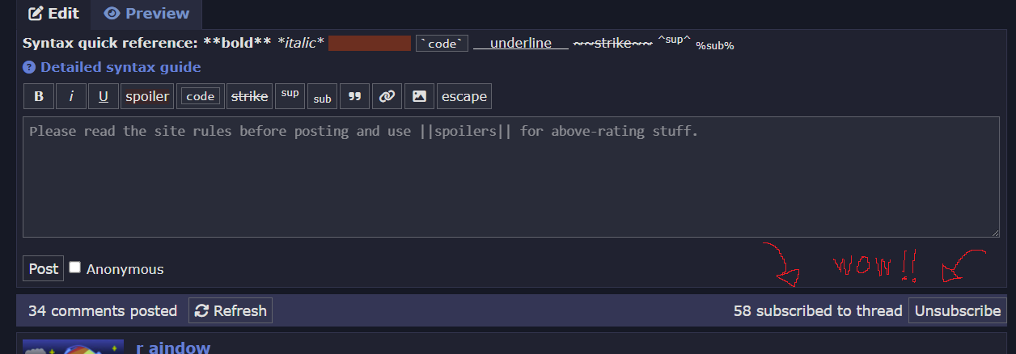Screen dimensions: 1016x354
Task: Enable the Anonymous checkbox
Action: click(x=75, y=268)
